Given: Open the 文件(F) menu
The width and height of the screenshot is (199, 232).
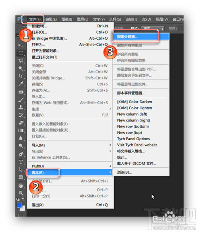Looking at the screenshot, I should pos(35,19).
